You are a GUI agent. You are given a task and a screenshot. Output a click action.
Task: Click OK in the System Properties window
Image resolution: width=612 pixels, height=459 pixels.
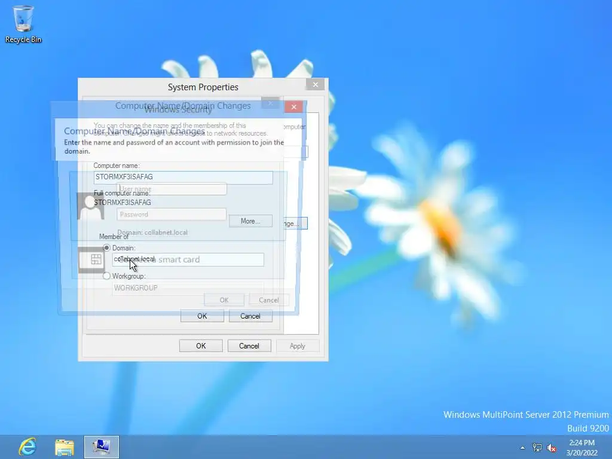tap(201, 346)
